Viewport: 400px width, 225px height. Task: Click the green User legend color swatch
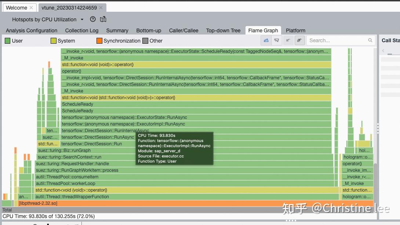7,41
